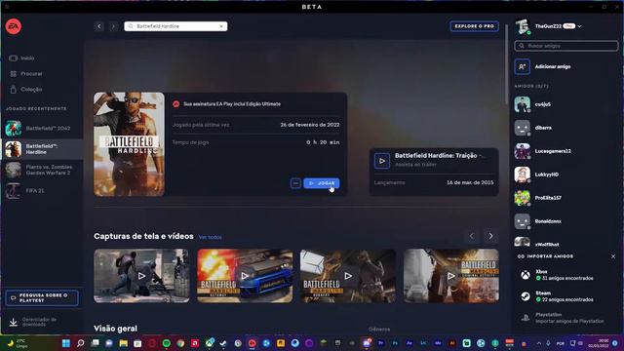Click the Buscar amigos search field

tap(565, 46)
